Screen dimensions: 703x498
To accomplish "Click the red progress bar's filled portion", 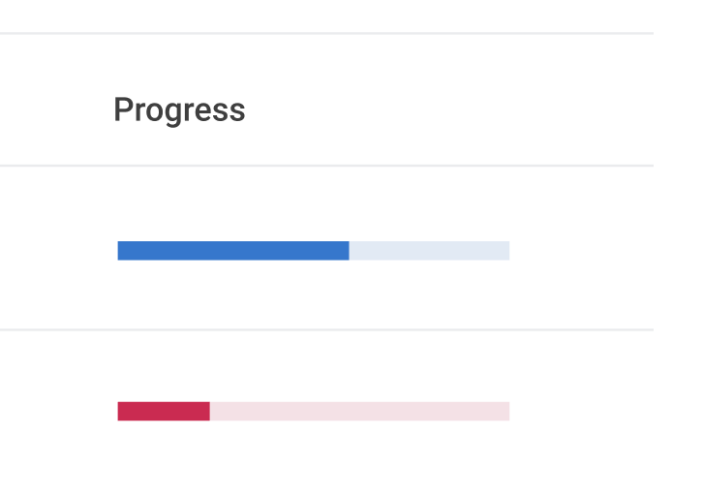I will pyautogui.click(x=164, y=411).
